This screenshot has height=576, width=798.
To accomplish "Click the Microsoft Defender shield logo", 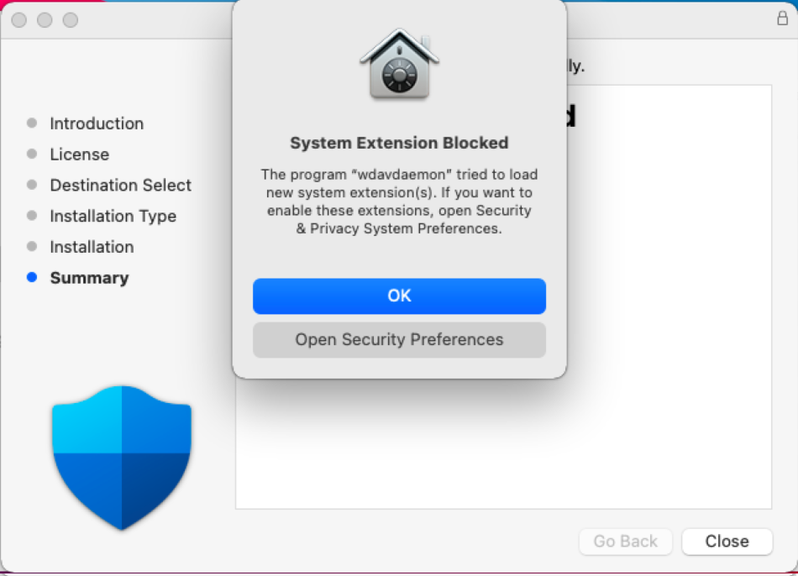I will 122,458.
